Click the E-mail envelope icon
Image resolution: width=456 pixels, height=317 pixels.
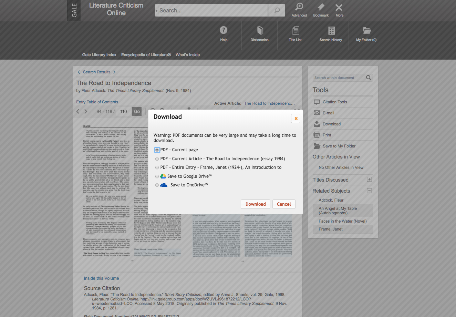(x=317, y=113)
